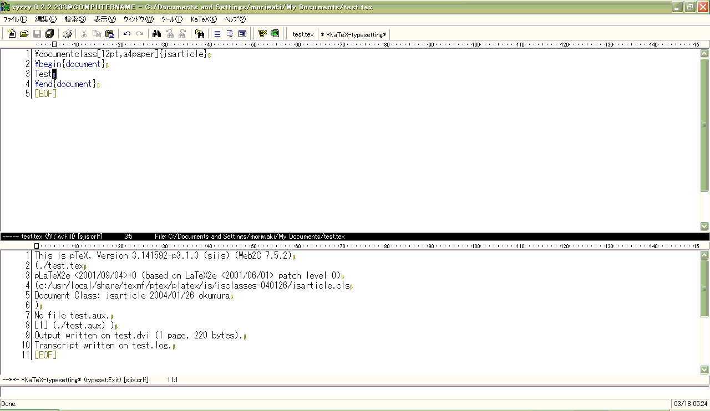This screenshot has height=411, width=710.
Task: Open the ツール(T) menu
Action: pyautogui.click(x=171, y=19)
